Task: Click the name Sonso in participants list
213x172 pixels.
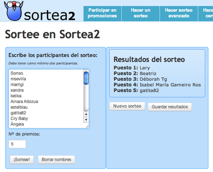Action: (17, 73)
